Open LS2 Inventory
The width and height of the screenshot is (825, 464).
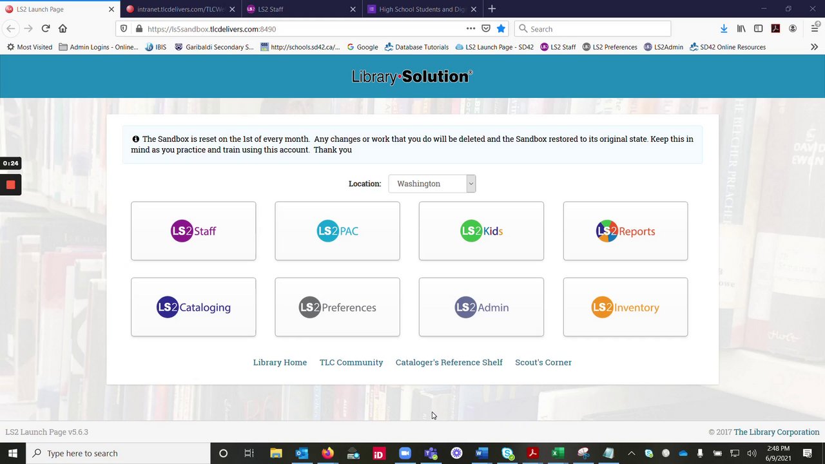[x=625, y=307]
